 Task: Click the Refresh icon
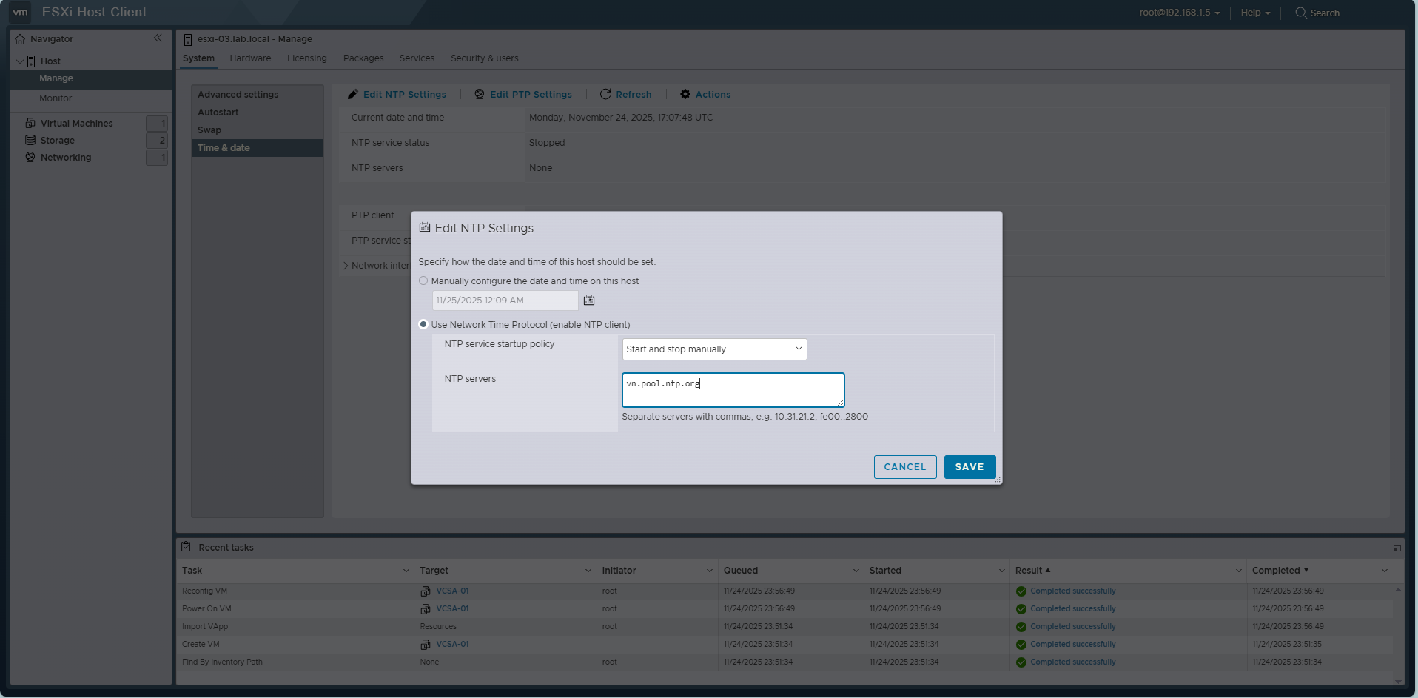(605, 94)
